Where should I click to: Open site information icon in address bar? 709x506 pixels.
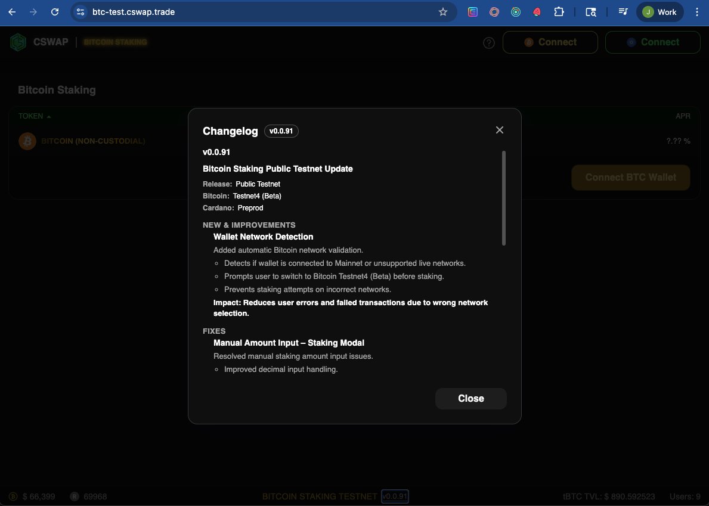tap(81, 12)
